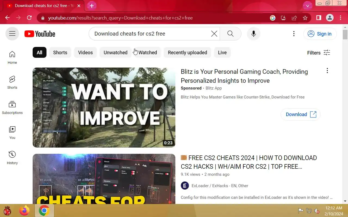Image resolution: width=348 pixels, height=217 pixels.
Task: Click the 9.1K views text
Action: click(190, 174)
